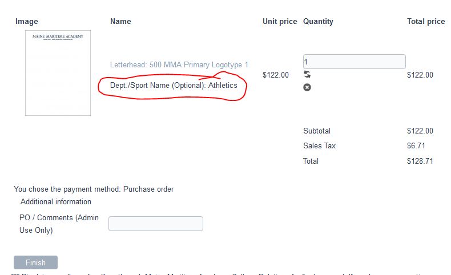Screen dimensions: 451x275
Task: Click the Name column header
Action: pos(120,22)
